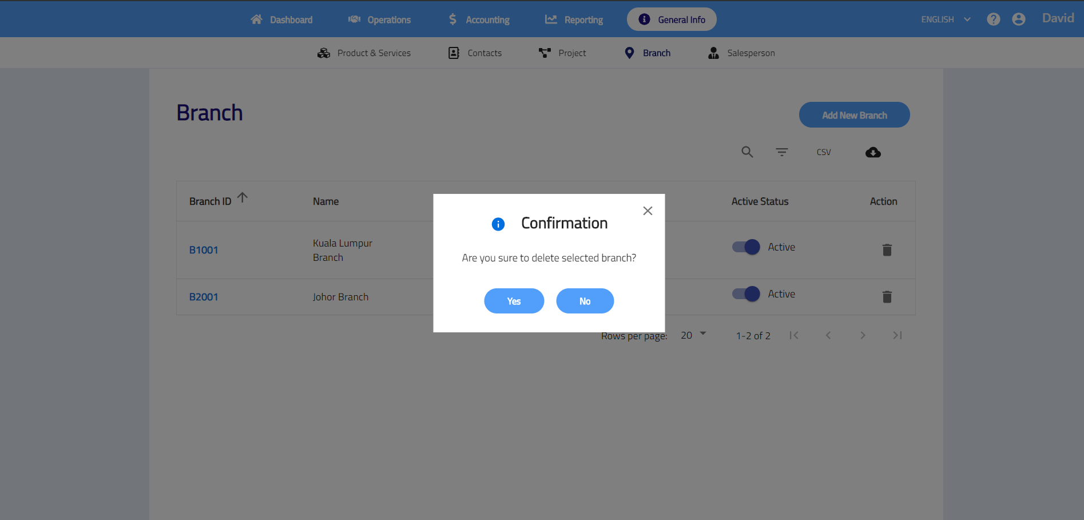Sort by Branch ID arrow icon
This screenshot has width=1084, height=520.
tap(243, 198)
